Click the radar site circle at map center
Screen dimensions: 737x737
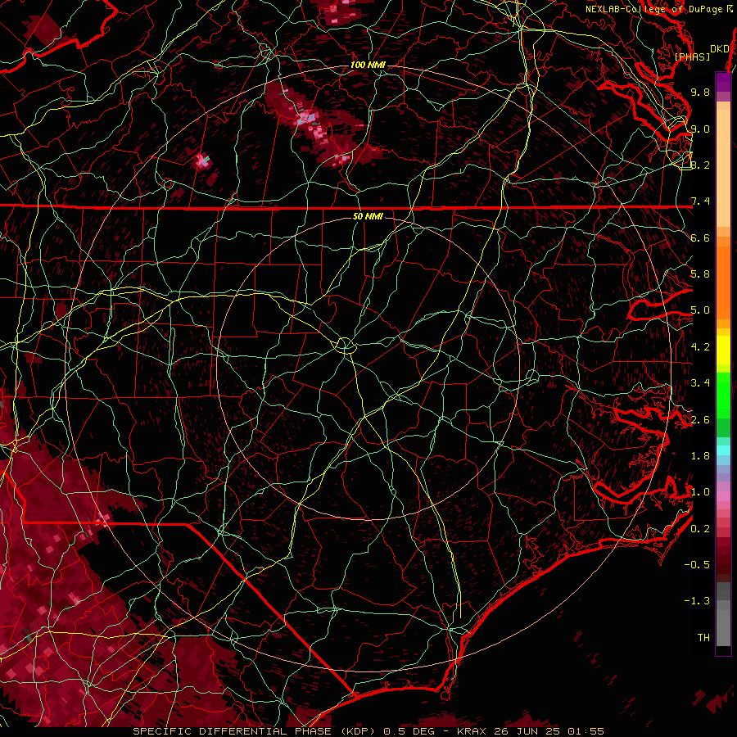tap(345, 346)
